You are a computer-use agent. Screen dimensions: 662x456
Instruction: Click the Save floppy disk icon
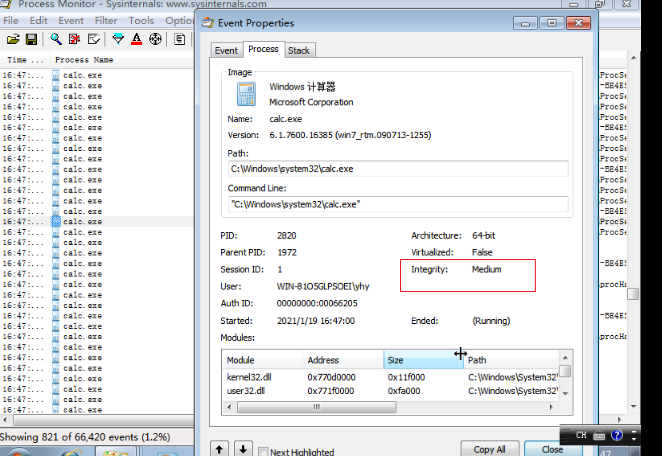[31, 39]
